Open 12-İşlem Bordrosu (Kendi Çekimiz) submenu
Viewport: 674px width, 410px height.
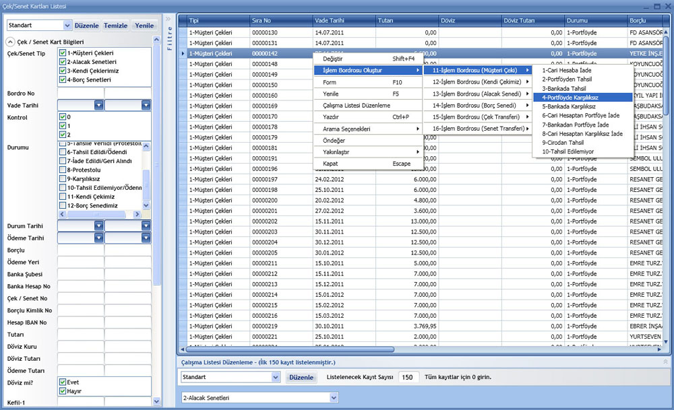coord(478,82)
